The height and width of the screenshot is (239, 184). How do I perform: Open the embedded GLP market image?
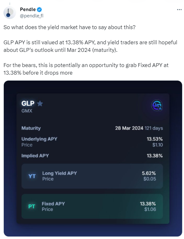click(x=93, y=158)
